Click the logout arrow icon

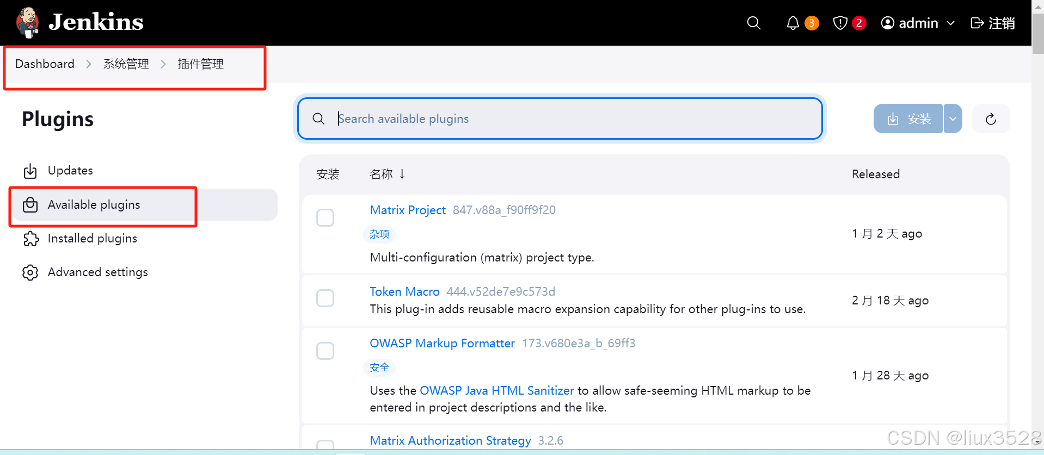(x=977, y=23)
